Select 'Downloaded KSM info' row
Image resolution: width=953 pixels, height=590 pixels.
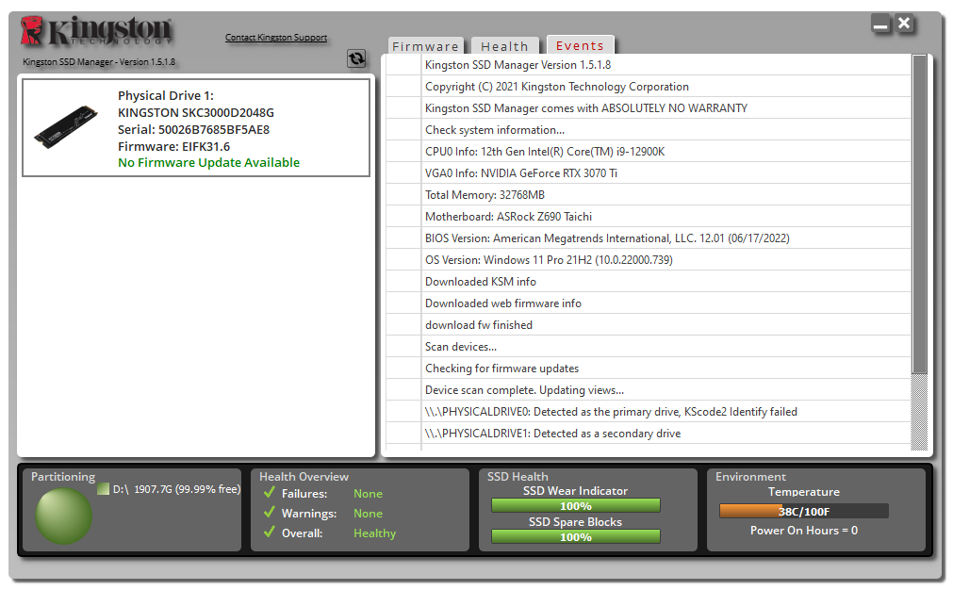pos(648,281)
